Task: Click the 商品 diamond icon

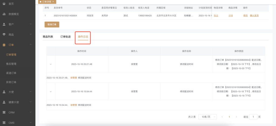Action: [x=4, y=35]
